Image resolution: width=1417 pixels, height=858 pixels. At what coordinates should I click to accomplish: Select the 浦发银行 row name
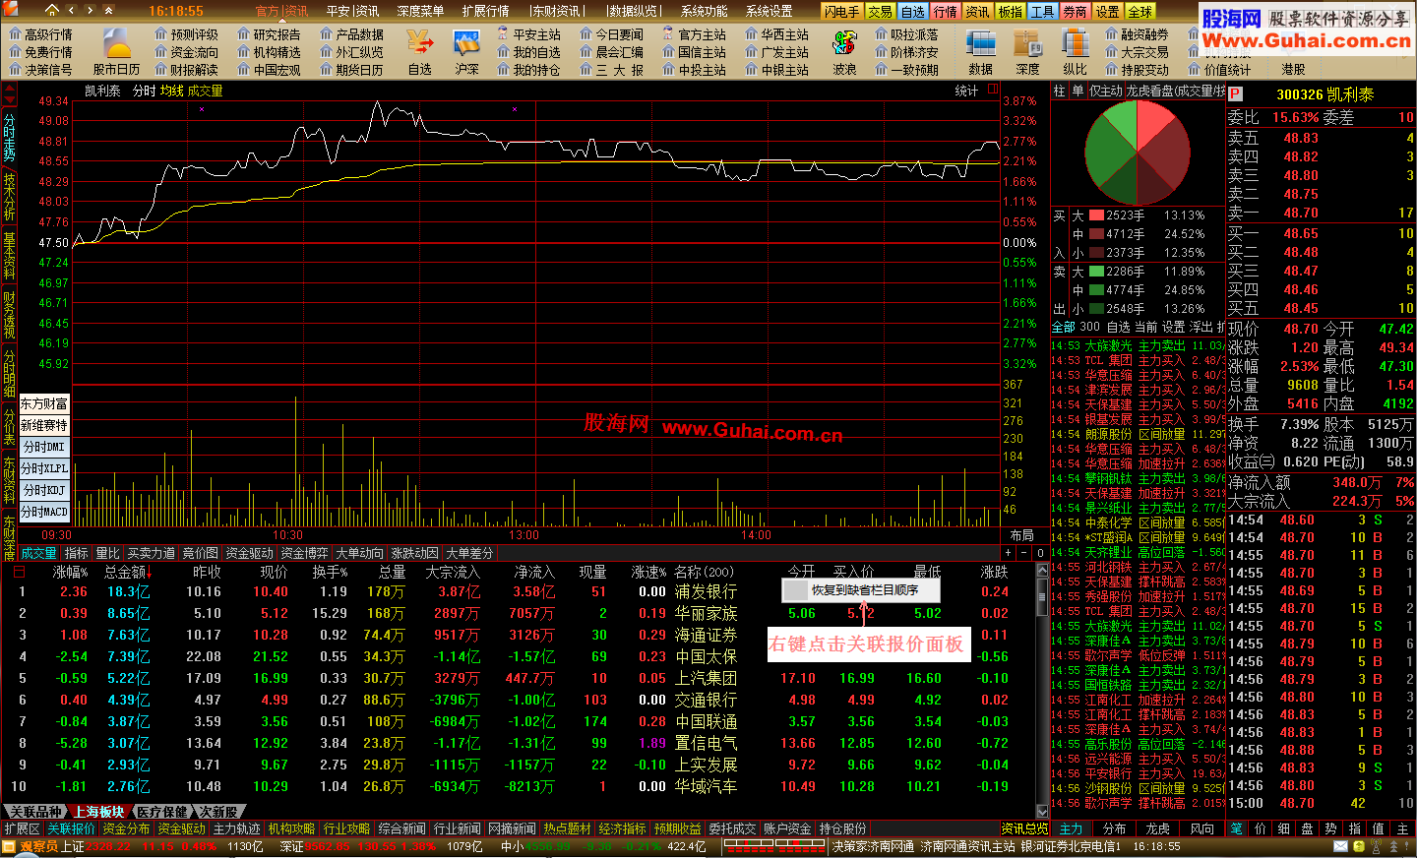(x=706, y=591)
